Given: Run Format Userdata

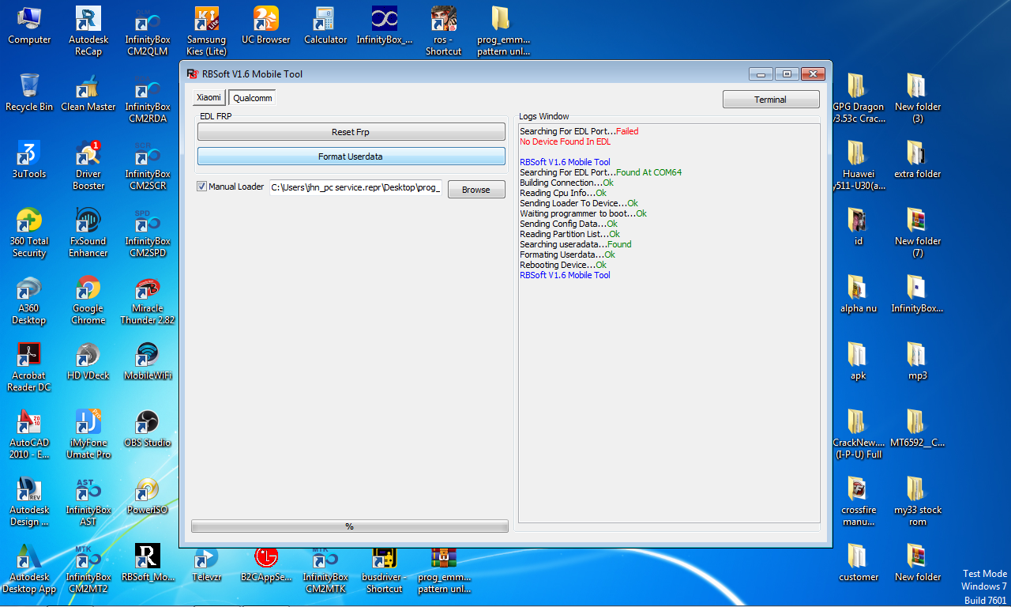Looking at the screenshot, I should [x=351, y=156].
